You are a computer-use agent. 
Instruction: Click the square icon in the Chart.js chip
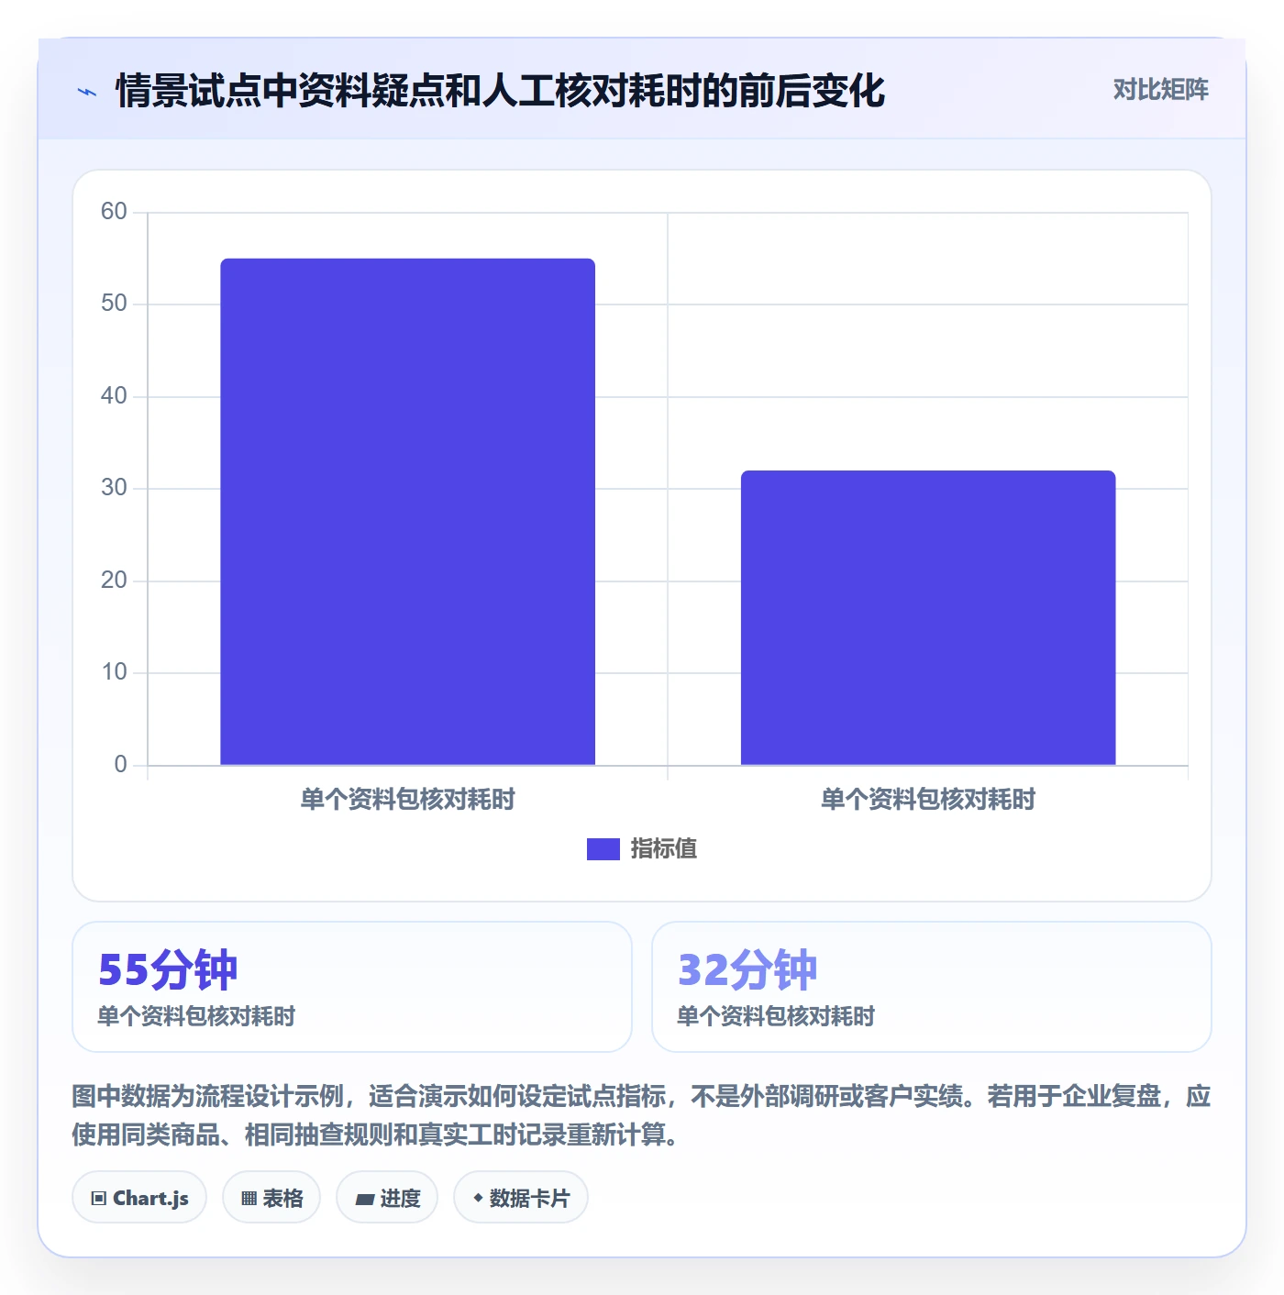(99, 1198)
